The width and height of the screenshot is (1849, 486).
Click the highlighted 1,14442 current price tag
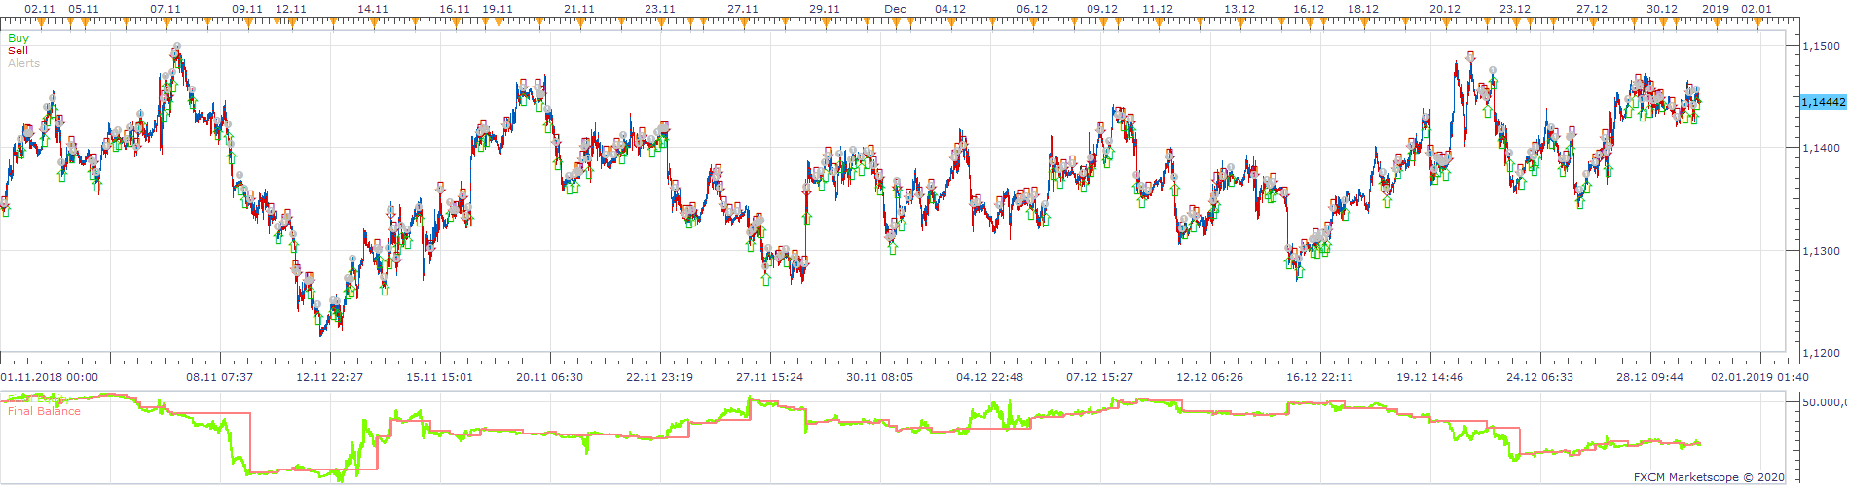pyautogui.click(x=1823, y=102)
